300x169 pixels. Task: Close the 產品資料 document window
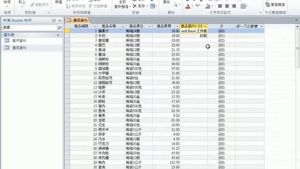coord(296,20)
